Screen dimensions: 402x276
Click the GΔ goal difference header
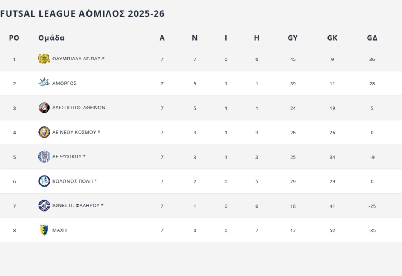(x=372, y=38)
